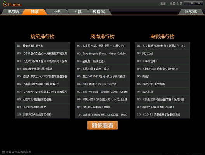Switch to the 播放 tab
Screen dimensions: 205x155
[35, 12]
